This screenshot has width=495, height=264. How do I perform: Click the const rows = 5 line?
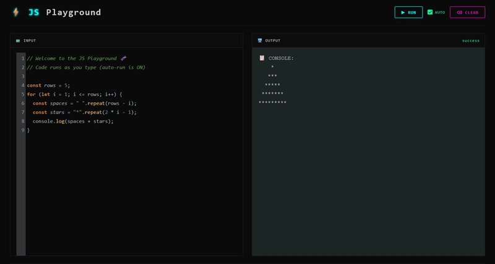click(x=49, y=86)
